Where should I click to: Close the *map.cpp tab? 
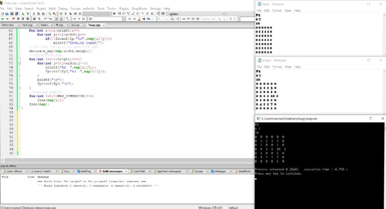tap(104, 25)
